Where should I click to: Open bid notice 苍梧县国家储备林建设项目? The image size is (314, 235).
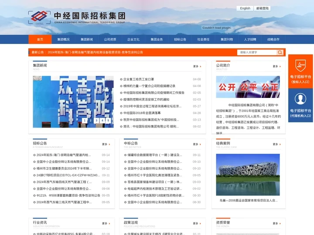154,182
